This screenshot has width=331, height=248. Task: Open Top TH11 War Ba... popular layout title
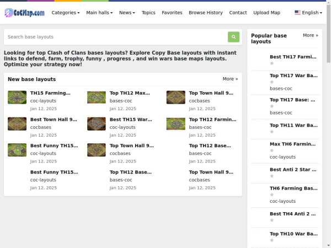coord(293,126)
